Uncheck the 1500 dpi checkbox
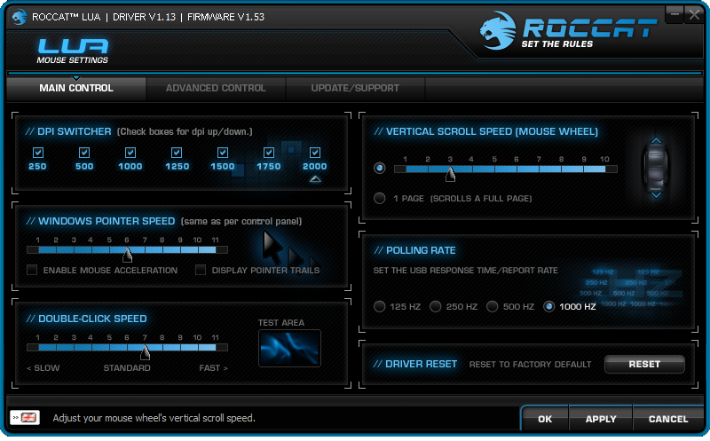Viewport: 710px width, 441px height. [x=223, y=153]
